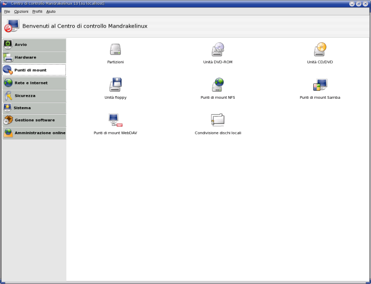Open the Partizioni icon
371x284 pixels.
(x=116, y=50)
